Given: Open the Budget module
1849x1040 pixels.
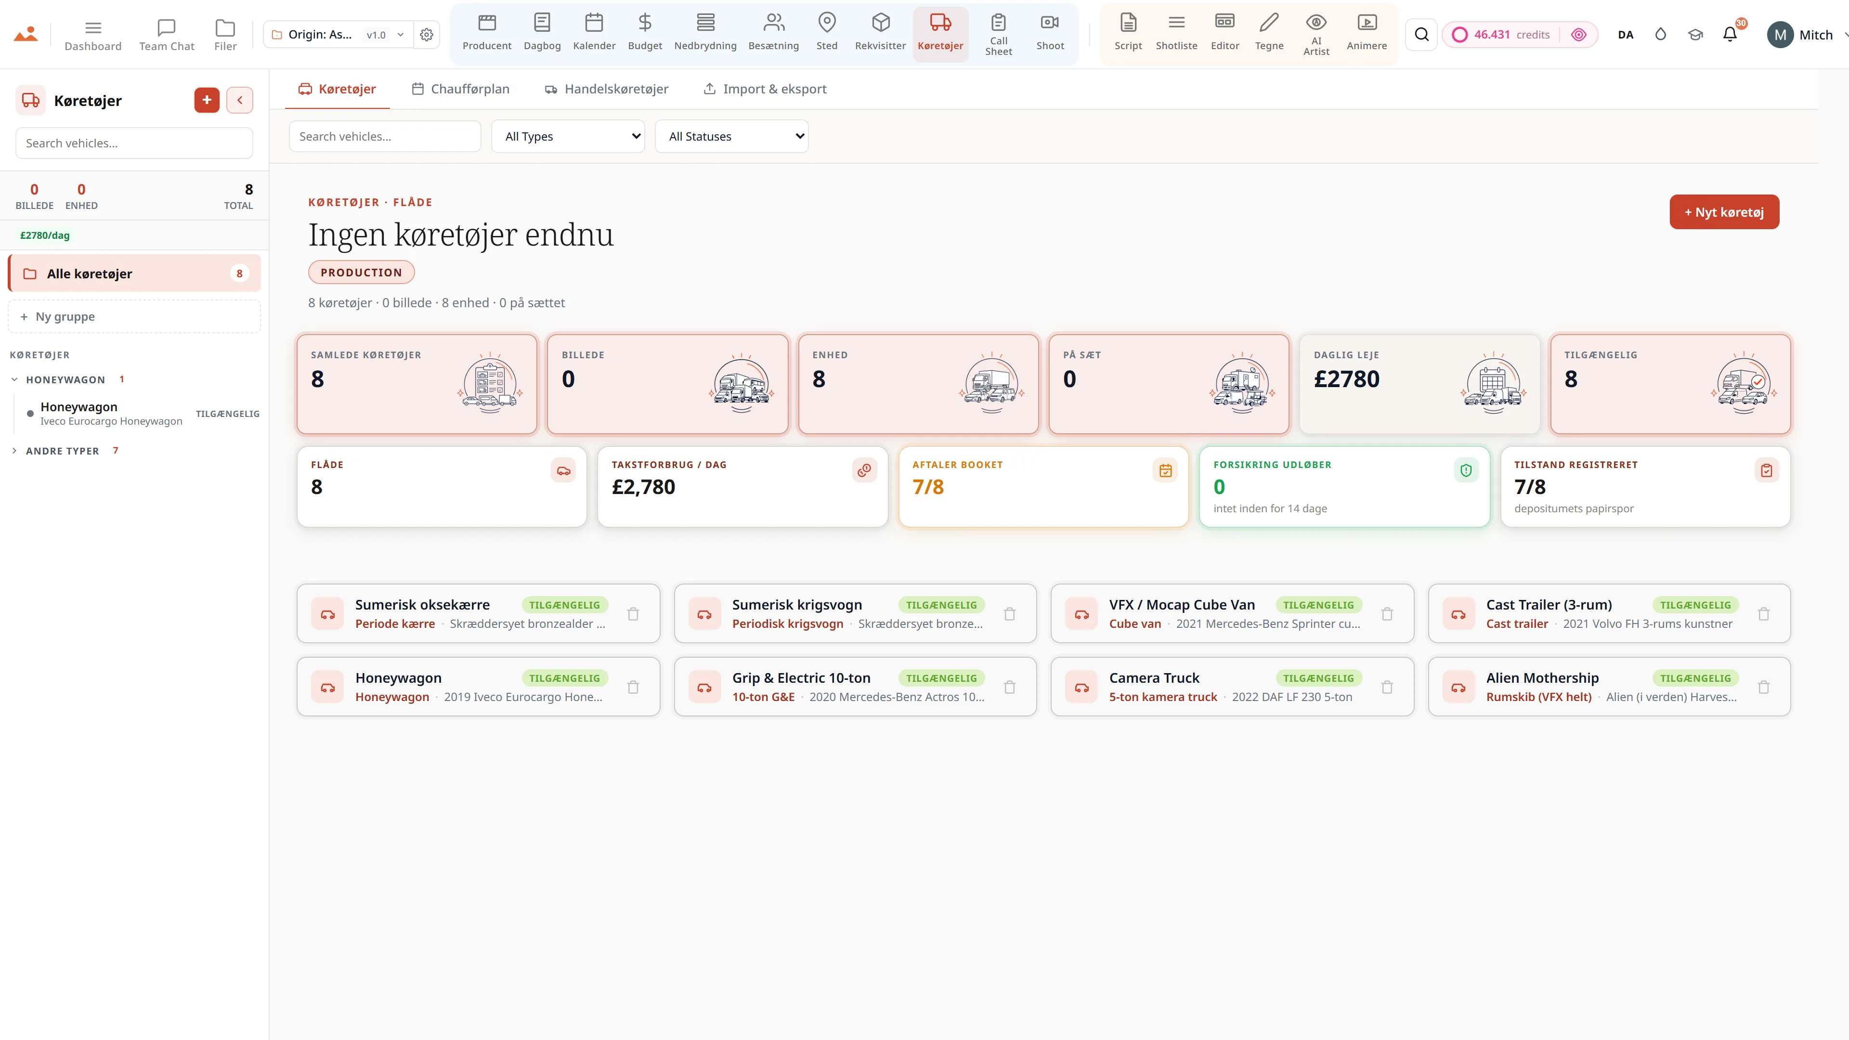Looking at the screenshot, I should pos(645,33).
